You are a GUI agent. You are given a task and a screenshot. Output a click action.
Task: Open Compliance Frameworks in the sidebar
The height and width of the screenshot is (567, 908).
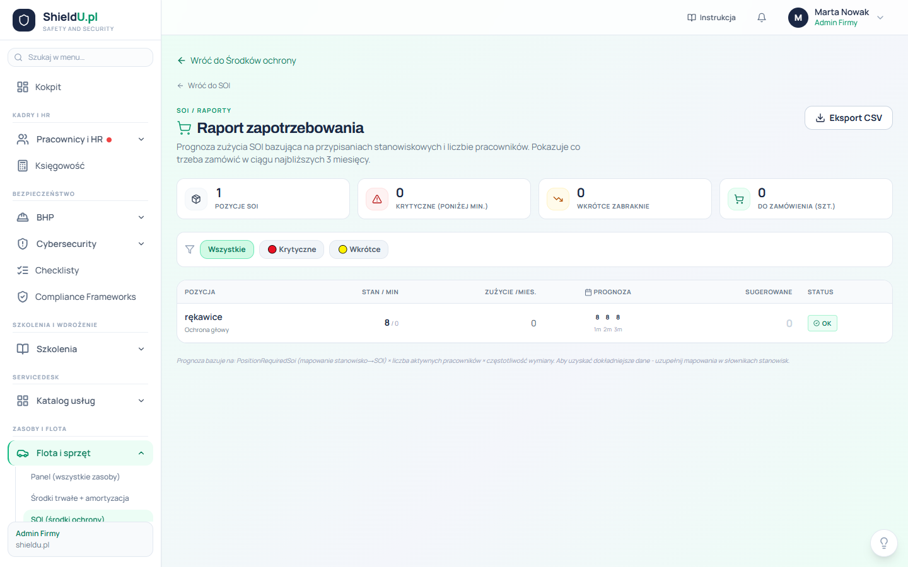pyautogui.click(x=80, y=297)
